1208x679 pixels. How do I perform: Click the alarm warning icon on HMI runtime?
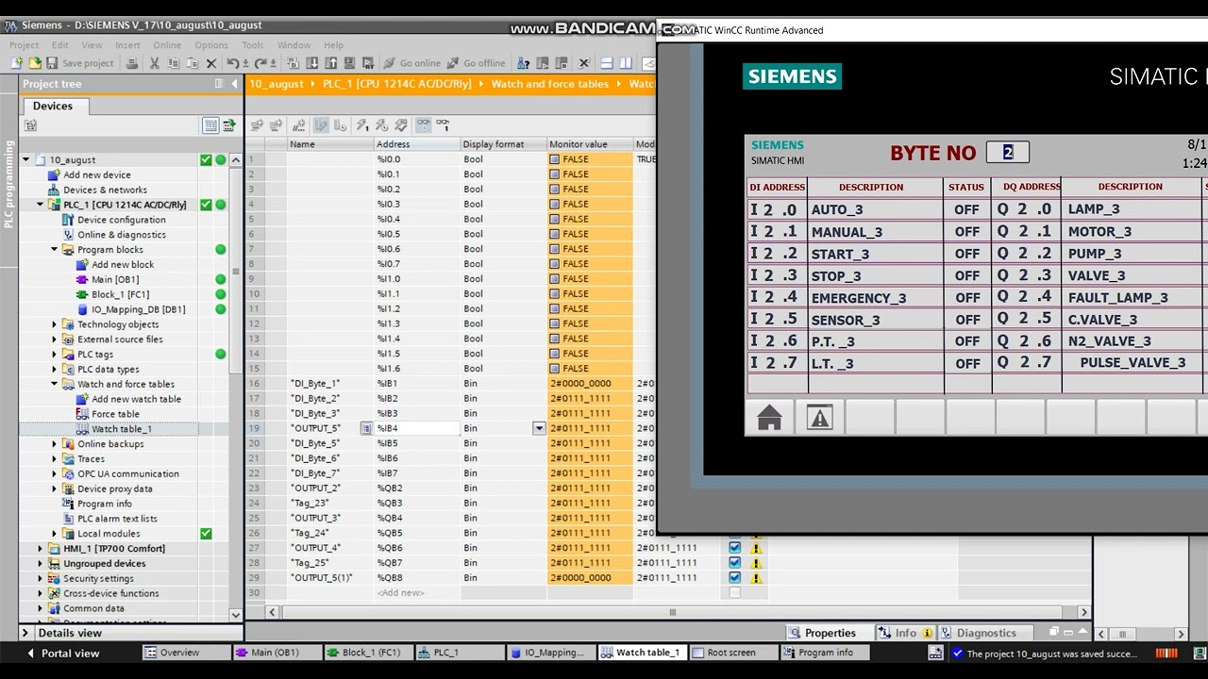(x=819, y=417)
